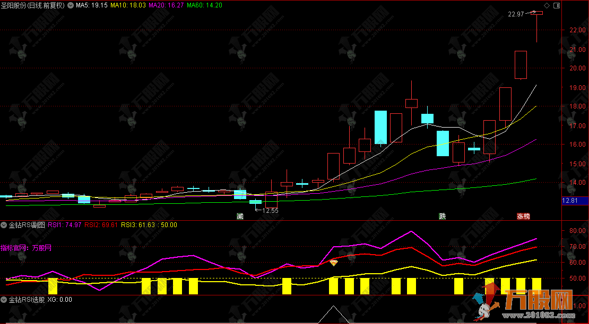Select the MA10: 18.03 legend label

(x=128, y=5)
